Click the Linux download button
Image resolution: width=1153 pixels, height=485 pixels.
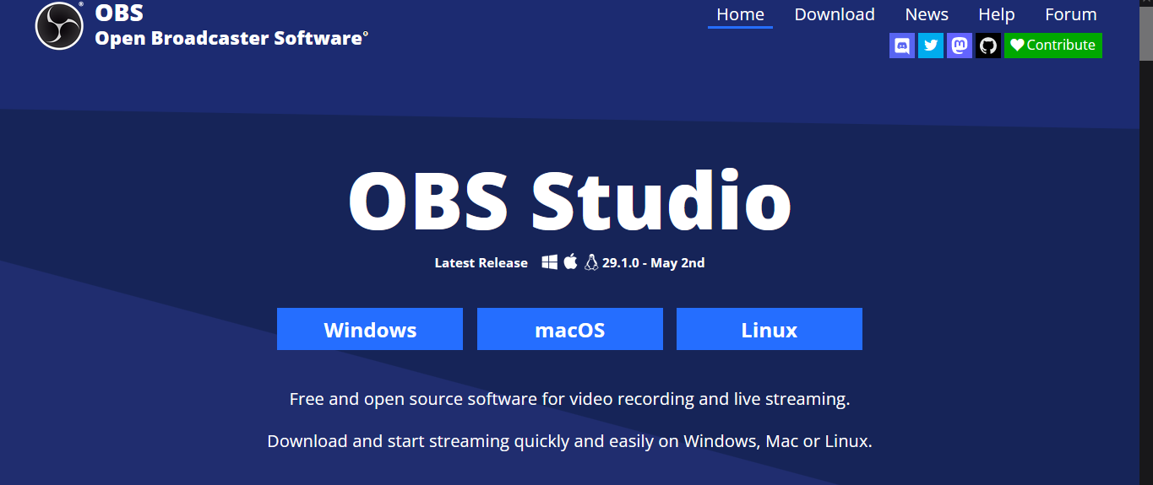[x=770, y=329]
